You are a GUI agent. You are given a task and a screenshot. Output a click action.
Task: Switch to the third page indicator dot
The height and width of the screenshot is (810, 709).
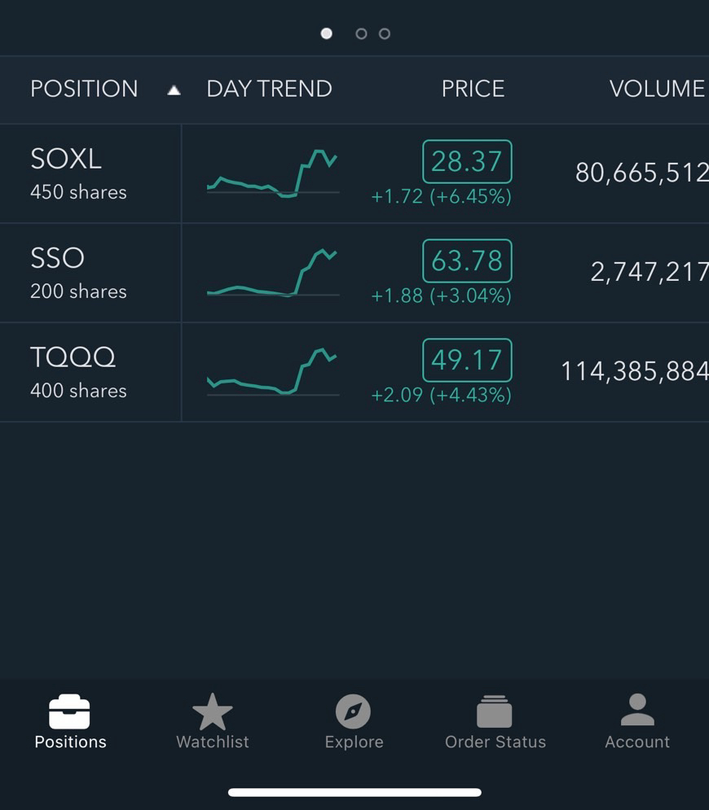[385, 33]
